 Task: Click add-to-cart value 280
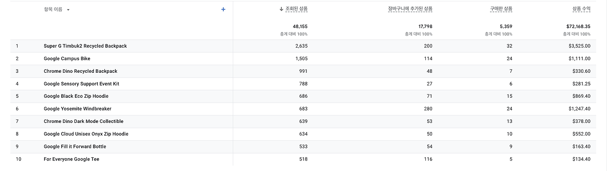pyautogui.click(x=428, y=109)
